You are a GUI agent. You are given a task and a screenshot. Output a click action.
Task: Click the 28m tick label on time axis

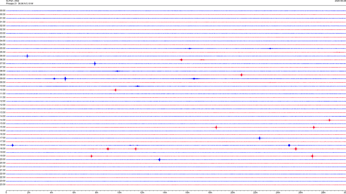coord(323,193)
